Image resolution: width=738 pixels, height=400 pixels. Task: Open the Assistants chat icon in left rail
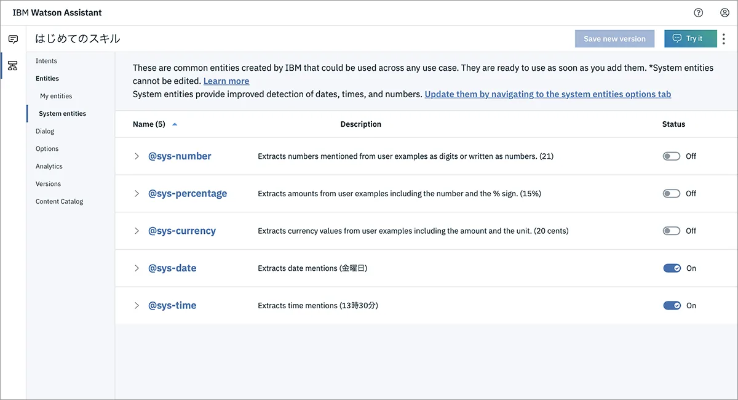[x=13, y=39]
